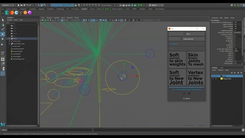Viewport: 245px width, 138px height.
Task: Click the Python command line input
Action: [50, 130]
